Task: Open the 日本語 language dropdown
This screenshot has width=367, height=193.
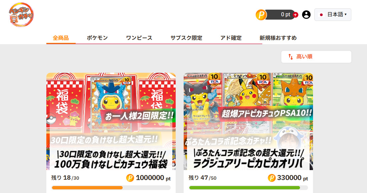Action: (x=333, y=15)
